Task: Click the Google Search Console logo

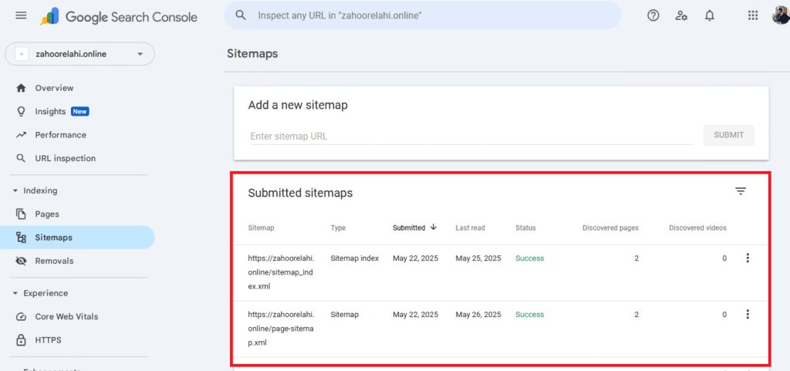Action: pyautogui.click(x=119, y=17)
